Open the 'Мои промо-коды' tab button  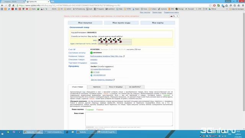[121, 23]
